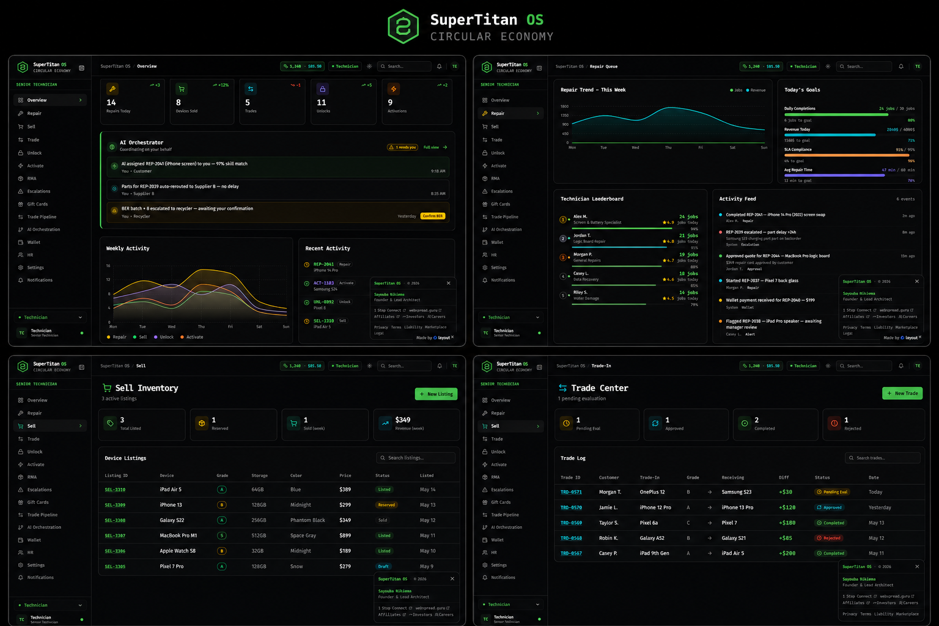Click the lightning icon on Activations card

point(394,89)
